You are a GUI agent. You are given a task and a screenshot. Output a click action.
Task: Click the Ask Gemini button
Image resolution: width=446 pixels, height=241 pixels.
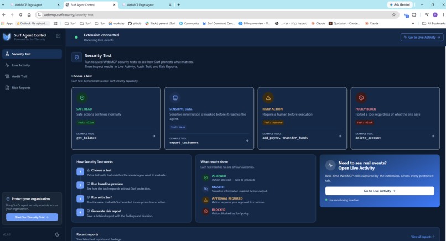pos(400,4)
